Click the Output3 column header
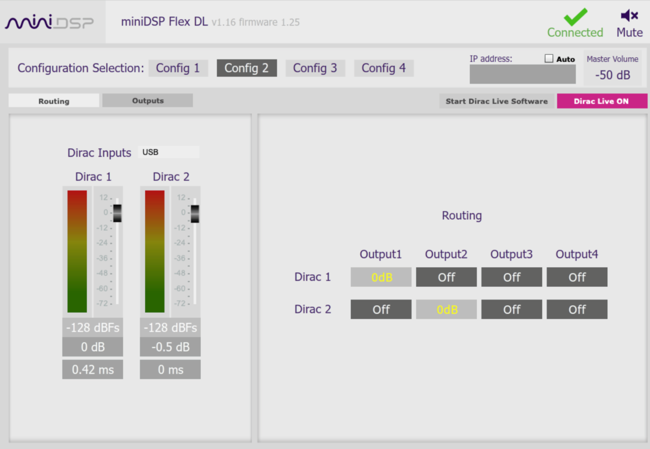Image resolution: width=650 pixels, height=449 pixels. coord(511,254)
